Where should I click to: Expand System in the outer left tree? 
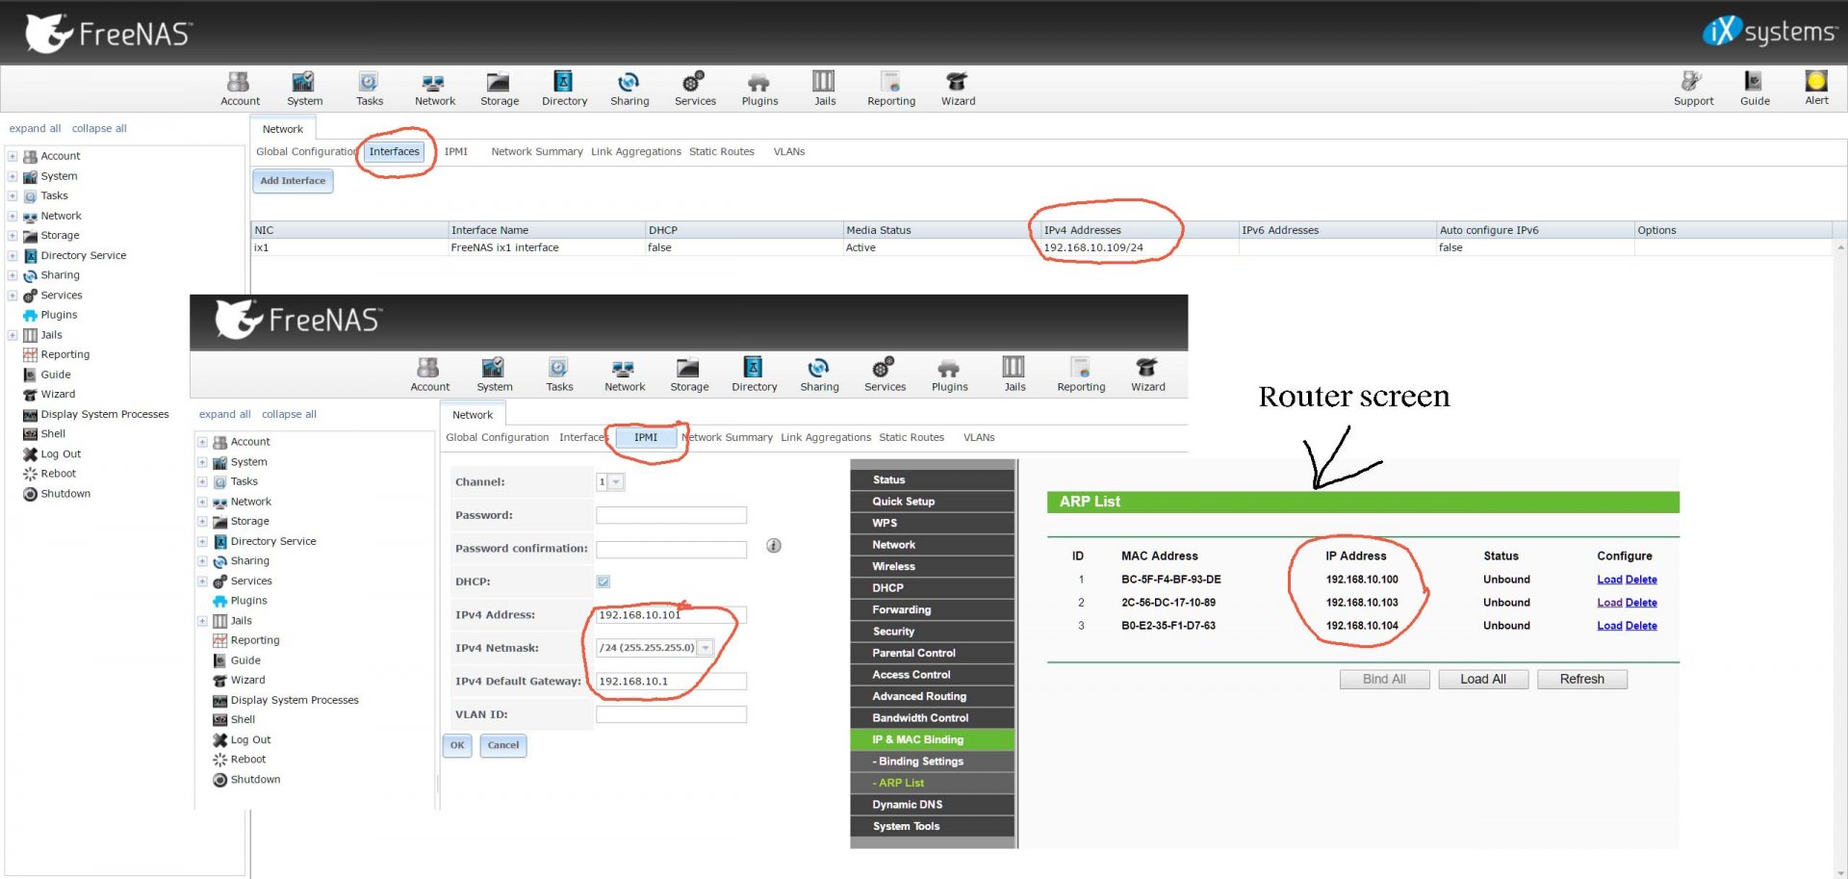click(x=13, y=176)
